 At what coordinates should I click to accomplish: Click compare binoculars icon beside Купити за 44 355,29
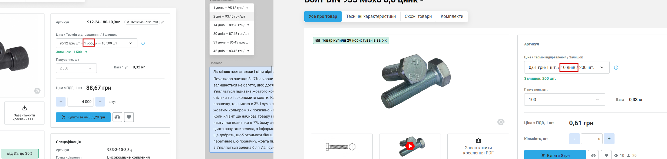click(117, 117)
